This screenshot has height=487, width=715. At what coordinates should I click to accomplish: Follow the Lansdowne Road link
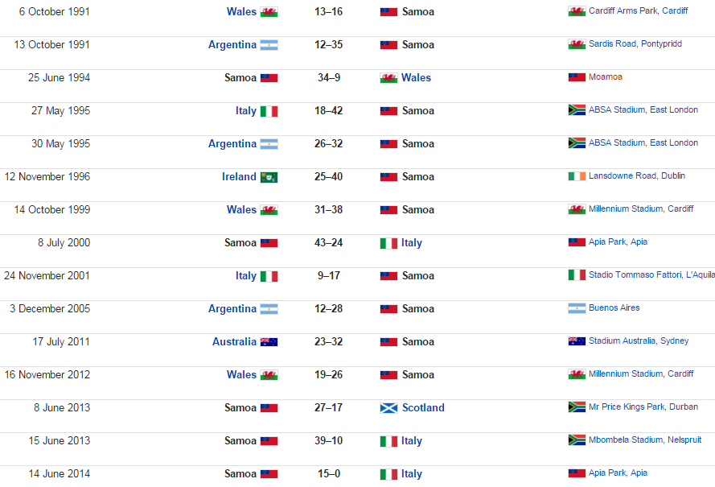[x=622, y=176]
